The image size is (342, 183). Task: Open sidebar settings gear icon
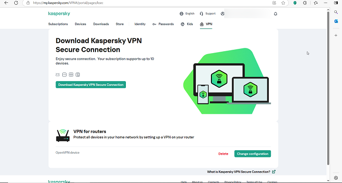(x=336, y=178)
